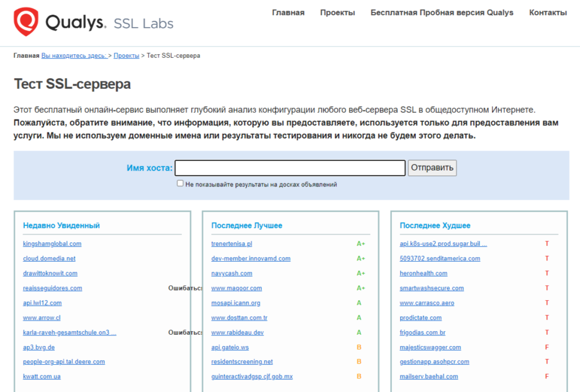580x392 pixels.
Task: Go to Контакты in top navigation
Action: coord(547,12)
